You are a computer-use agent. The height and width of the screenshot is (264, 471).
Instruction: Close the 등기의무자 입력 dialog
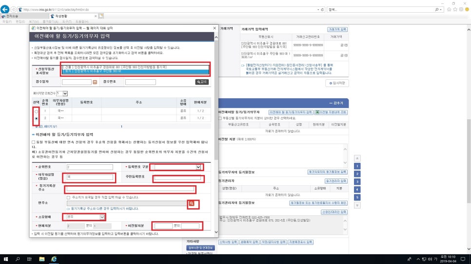215,28
